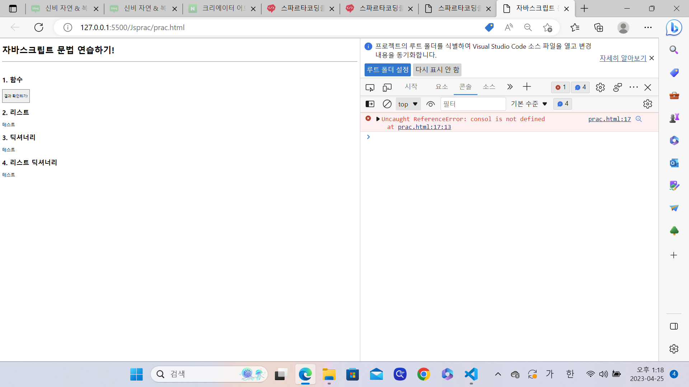Clear the console with the ban icon
This screenshot has height=387, width=689.
[x=387, y=104]
